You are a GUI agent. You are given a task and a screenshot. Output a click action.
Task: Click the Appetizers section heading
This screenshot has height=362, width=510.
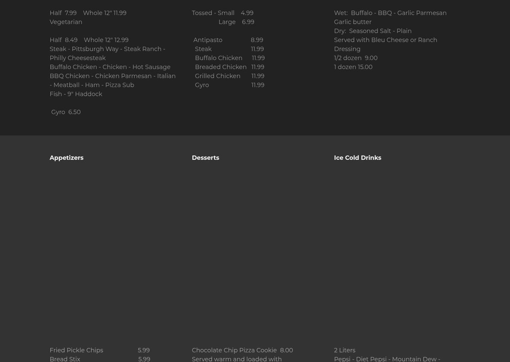point(66,158)
